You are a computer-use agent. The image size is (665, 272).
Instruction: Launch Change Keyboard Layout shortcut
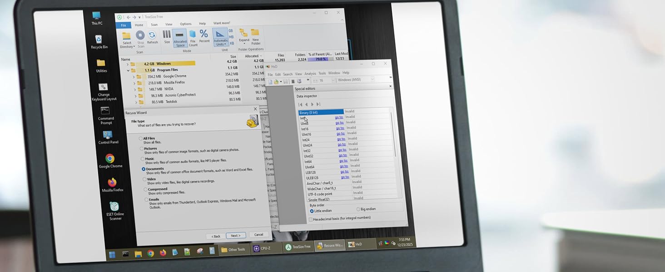[104, 92]
